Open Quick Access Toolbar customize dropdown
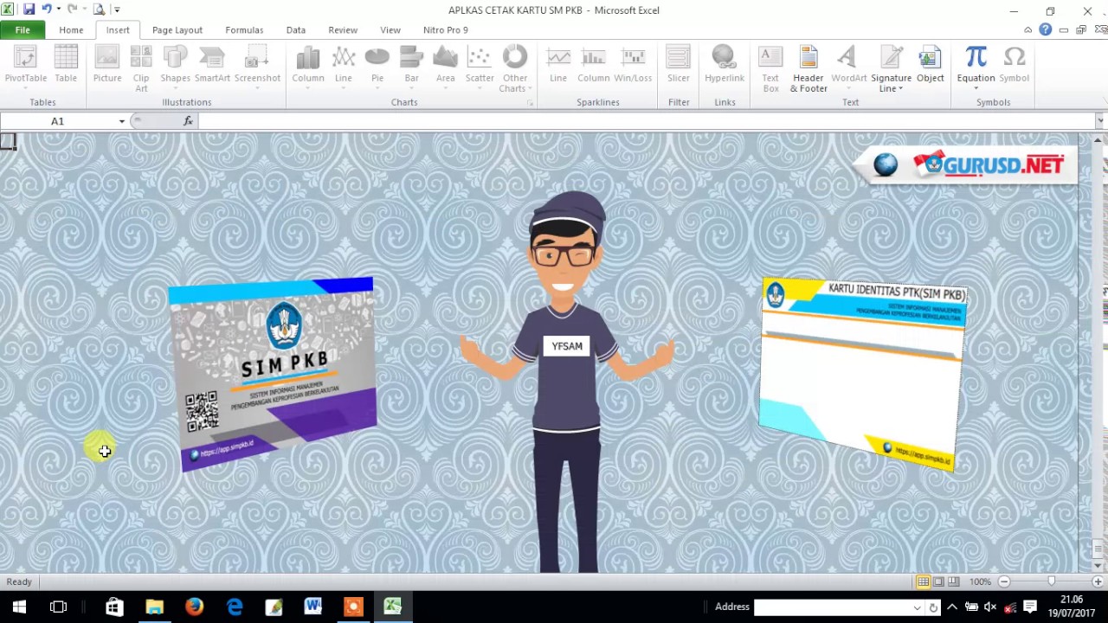 point(117,10)
